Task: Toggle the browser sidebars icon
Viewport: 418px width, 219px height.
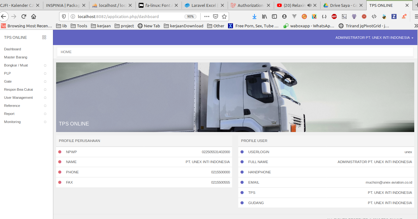Action: coord(274,16)
